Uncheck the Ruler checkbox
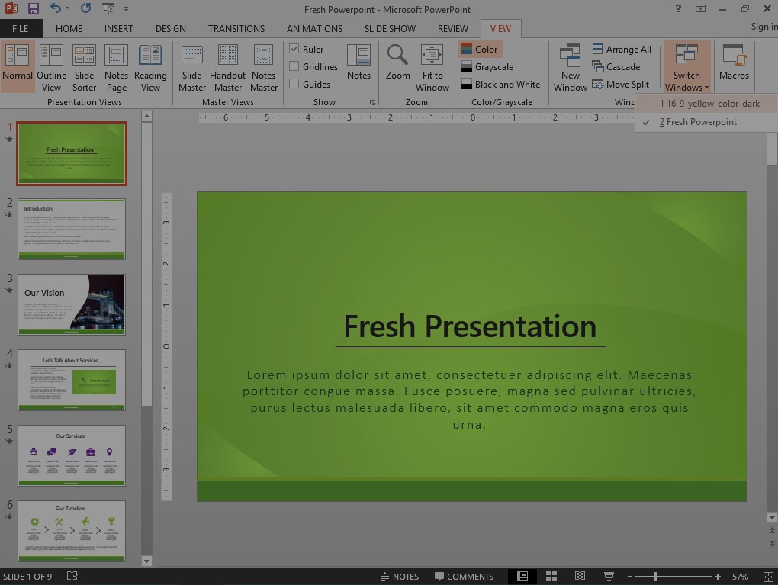The width and height of the screenshot is (778, 585). (294, 49)
